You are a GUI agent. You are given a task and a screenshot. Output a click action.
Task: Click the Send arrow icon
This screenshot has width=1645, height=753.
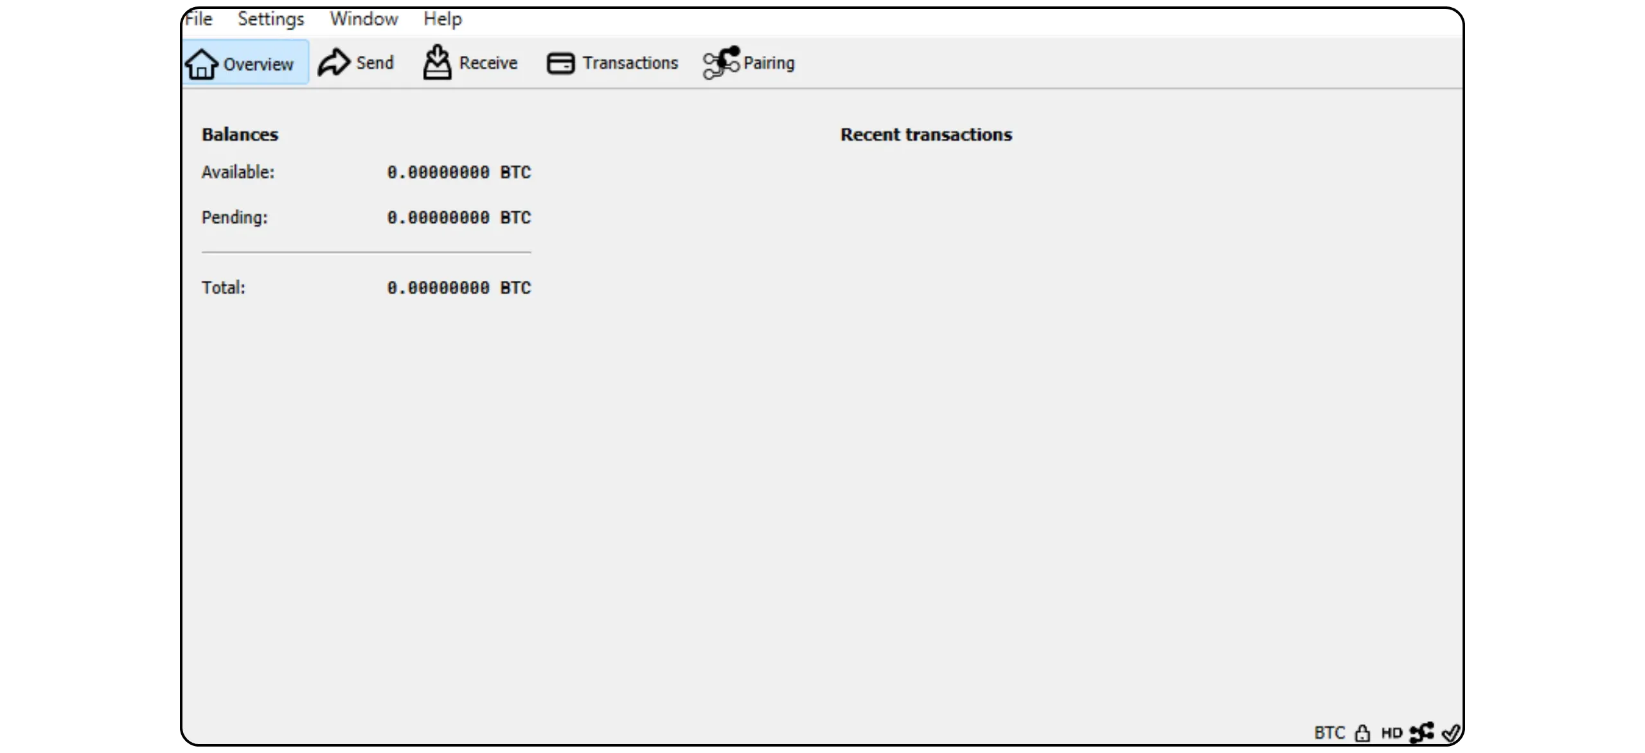334,63
